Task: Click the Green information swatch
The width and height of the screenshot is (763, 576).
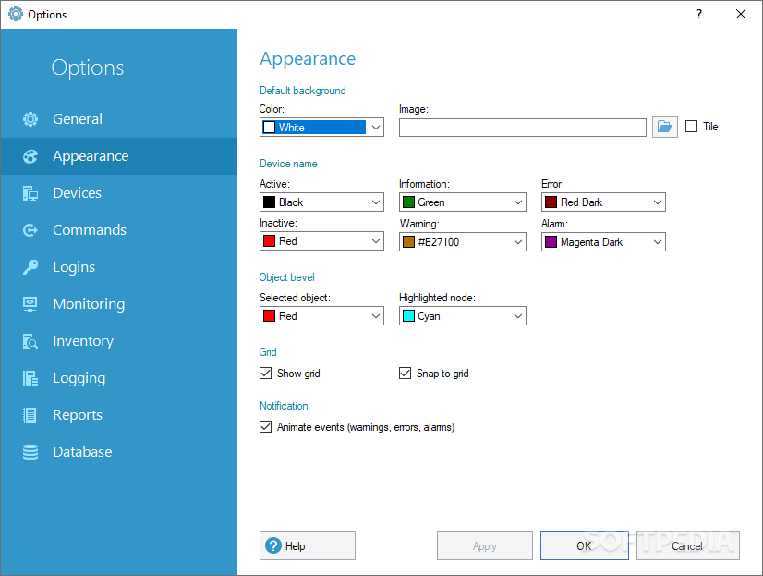Action: click(x=408, y=202)
